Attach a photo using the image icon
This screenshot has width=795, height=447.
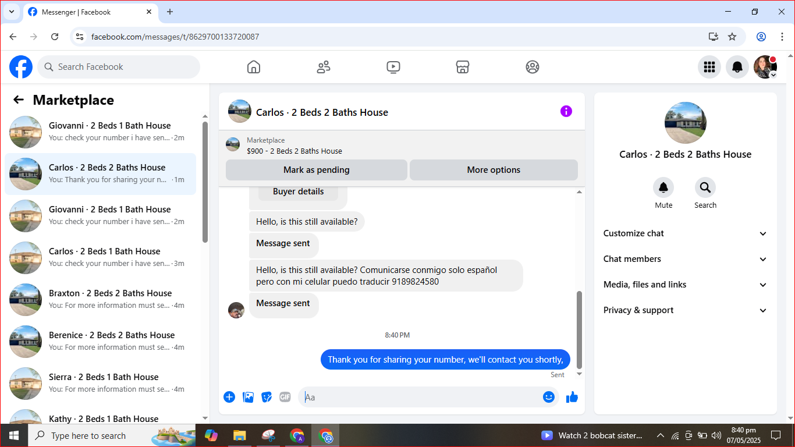tap(248, 397)
